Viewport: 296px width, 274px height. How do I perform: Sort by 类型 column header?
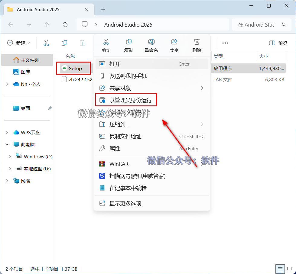pos(218,56)
